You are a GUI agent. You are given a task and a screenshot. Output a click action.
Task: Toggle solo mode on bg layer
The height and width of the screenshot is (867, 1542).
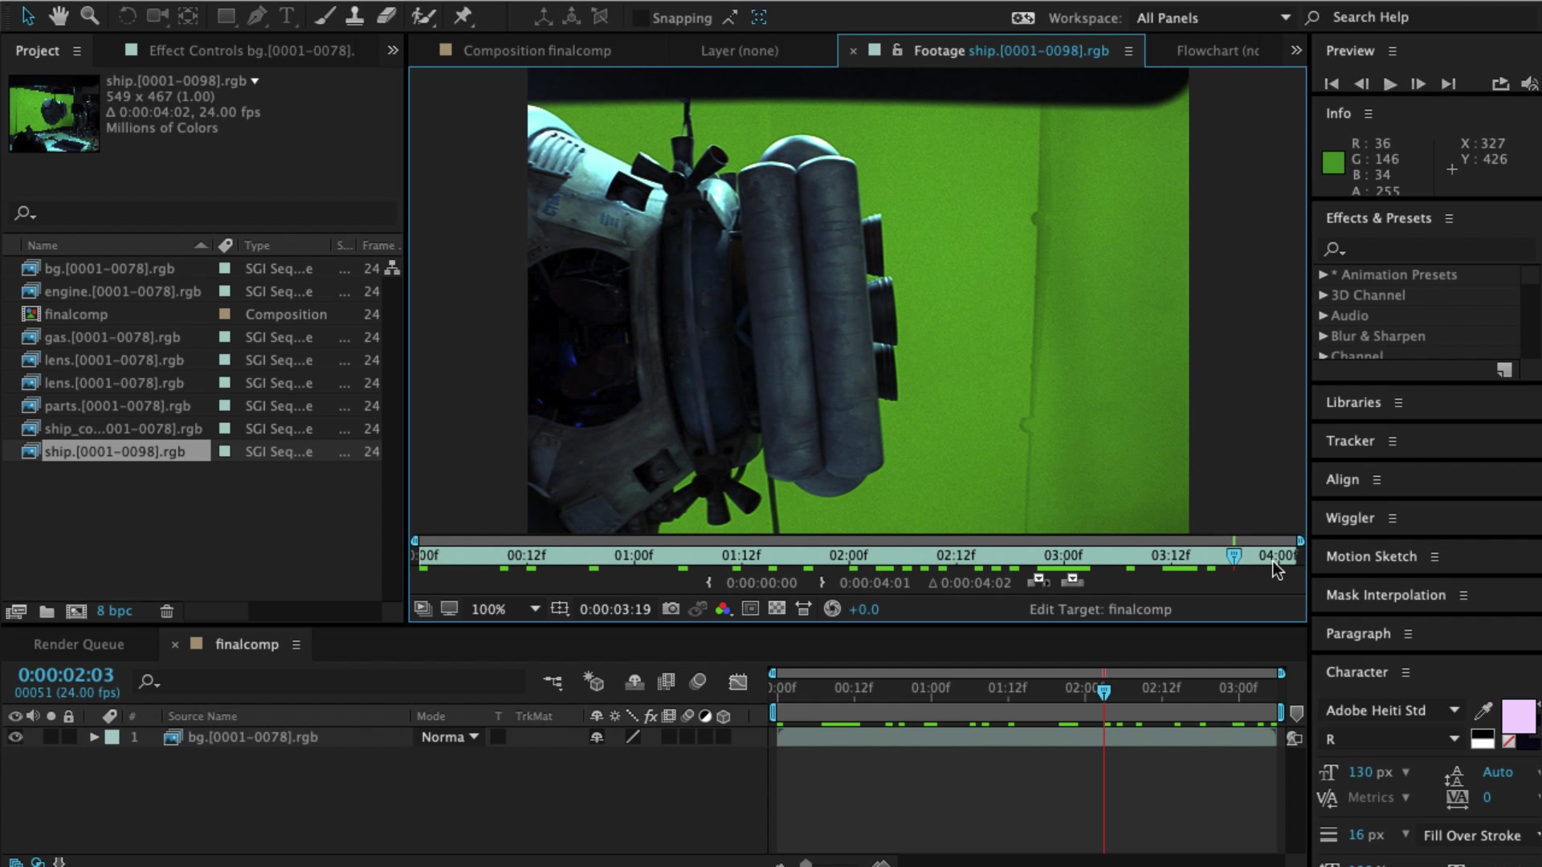tap(50, 737)
